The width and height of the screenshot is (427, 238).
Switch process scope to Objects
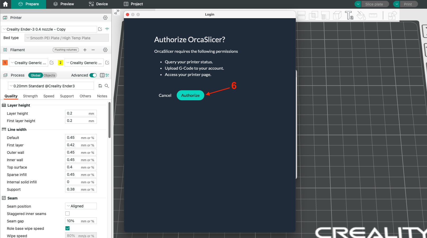click(x=49, y=75)
